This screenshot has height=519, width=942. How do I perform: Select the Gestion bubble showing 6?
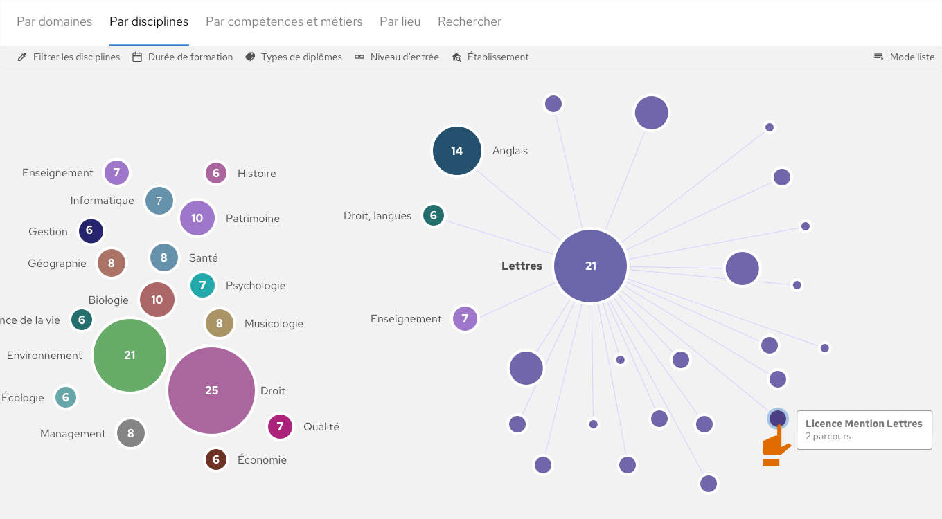(90, 231)
